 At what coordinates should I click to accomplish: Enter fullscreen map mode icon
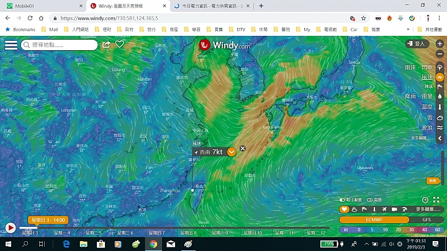click(436, 200)
